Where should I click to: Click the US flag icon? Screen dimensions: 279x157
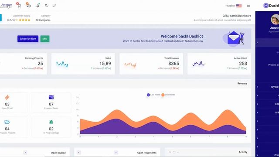click(239, 6)
